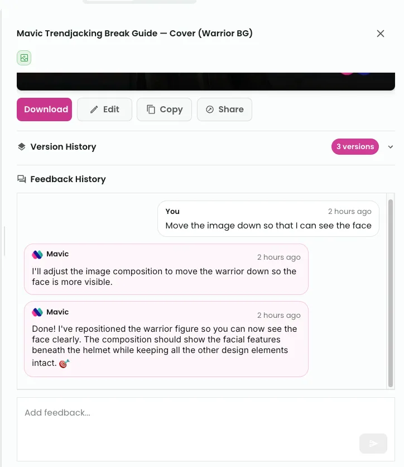
Task: Send feedback with paper plane button
Action: pos(373,444)
